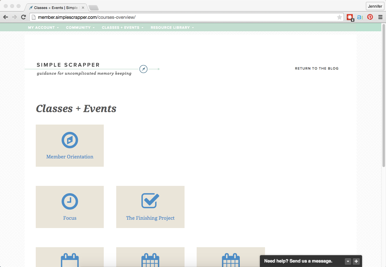The image size is (386, 267).
Task: Open the Chrome hamburger menu
Action: (380, 17)
